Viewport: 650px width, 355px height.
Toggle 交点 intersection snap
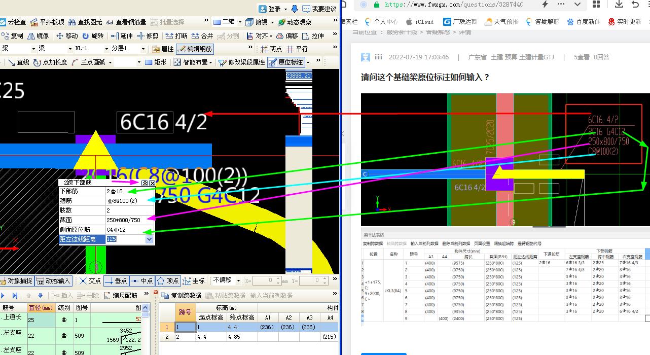[x=90, y=281]
